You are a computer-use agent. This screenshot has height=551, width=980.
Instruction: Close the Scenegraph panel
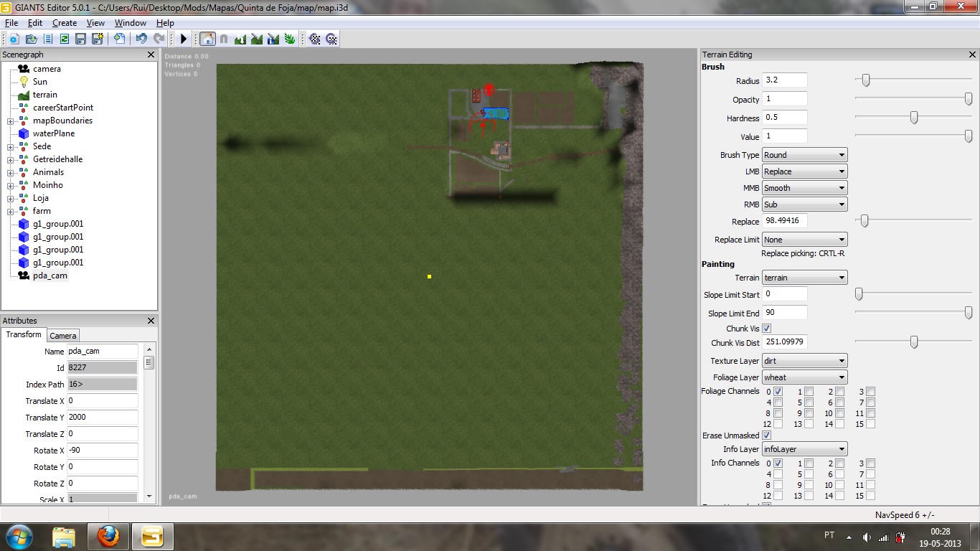tap(151, 55)
